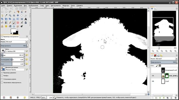Select the Rotate tool
This screenshot has width=179, height=100.
(x=2, y=19)
